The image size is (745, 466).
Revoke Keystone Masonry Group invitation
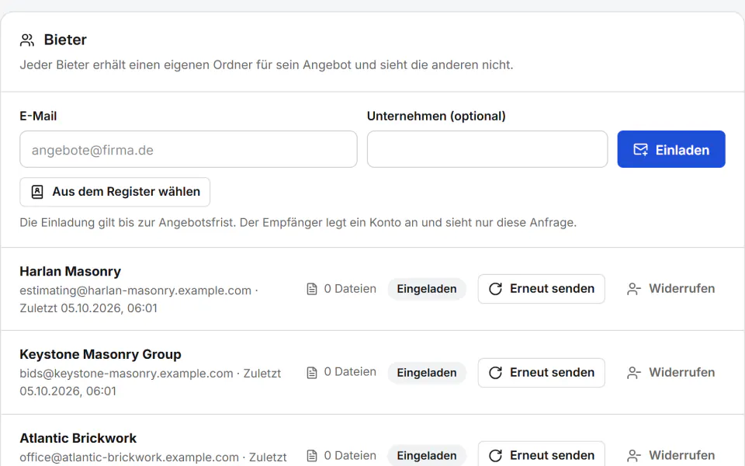(x=670, y=372)
